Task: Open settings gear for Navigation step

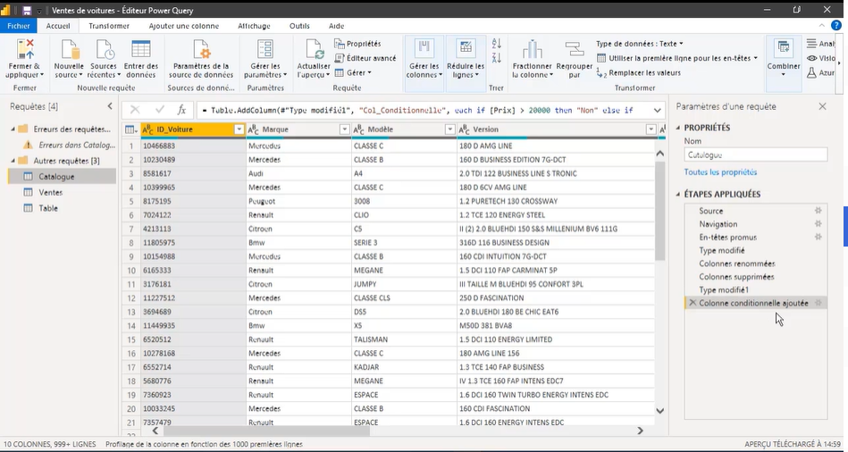Action: pos(819,223)
